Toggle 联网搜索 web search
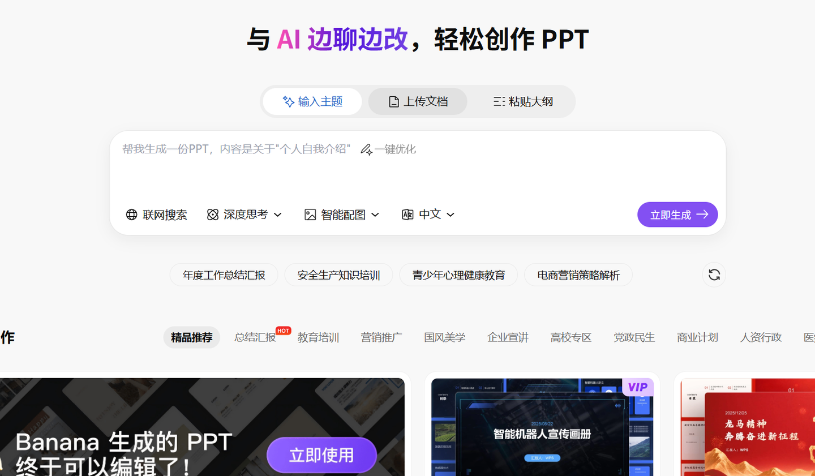 pyautogui.click(x=156, y=215)
